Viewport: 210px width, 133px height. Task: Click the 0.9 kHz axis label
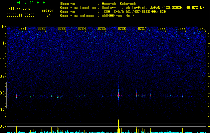coord(3,76)
